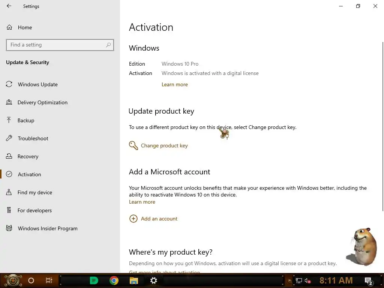Click the Delivery Optimization icon
The height and width of the screenshot is (288, 384).
click(9, 102)
